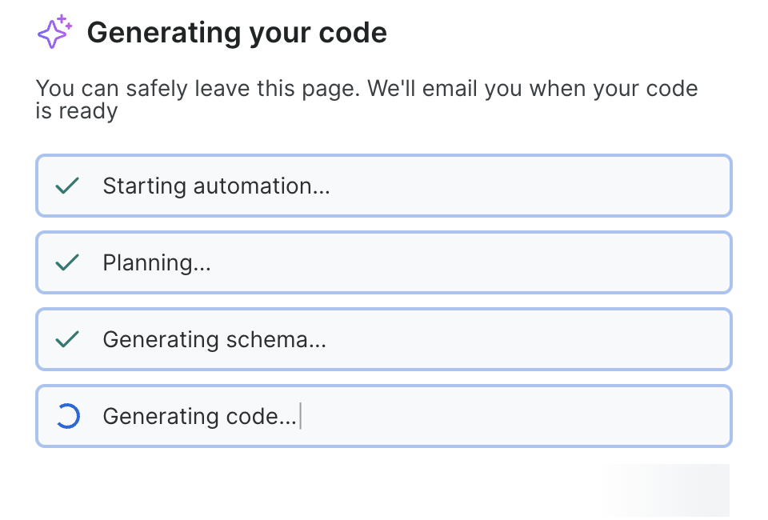768x520 pixels.
Task: Click the 'You can safely leave this page' sentence
Action: click(200, 88)
